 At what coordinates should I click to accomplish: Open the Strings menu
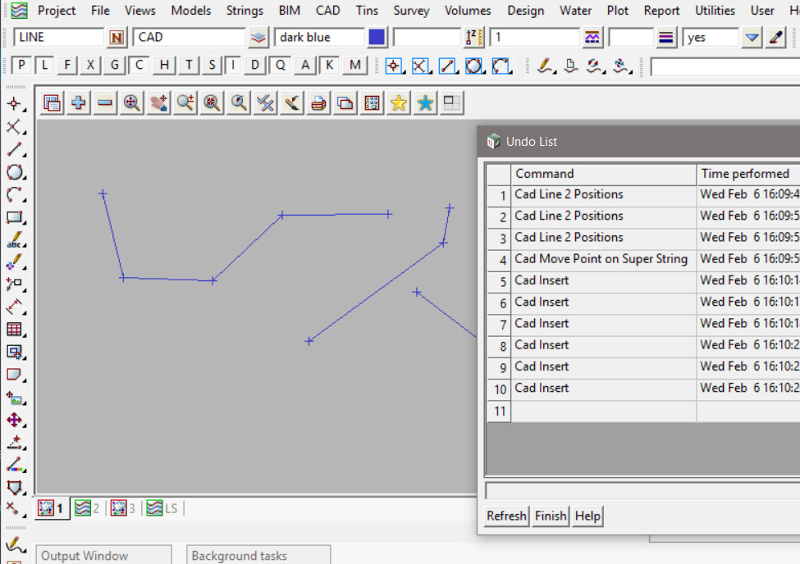245,11
